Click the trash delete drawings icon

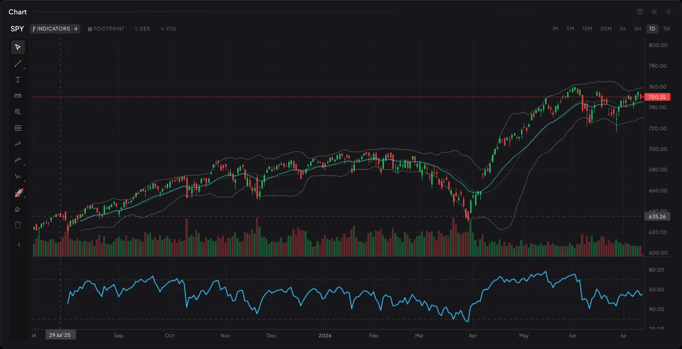pos(18,225)
